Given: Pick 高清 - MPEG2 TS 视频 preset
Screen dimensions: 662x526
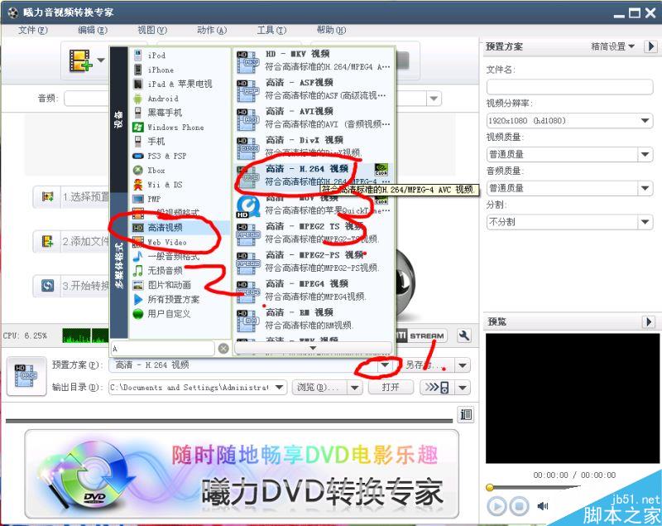Looking at the screenshot, I should tap(314, 233).
